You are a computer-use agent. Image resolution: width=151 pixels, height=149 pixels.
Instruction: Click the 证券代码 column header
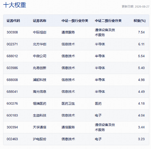pos(13,21)
